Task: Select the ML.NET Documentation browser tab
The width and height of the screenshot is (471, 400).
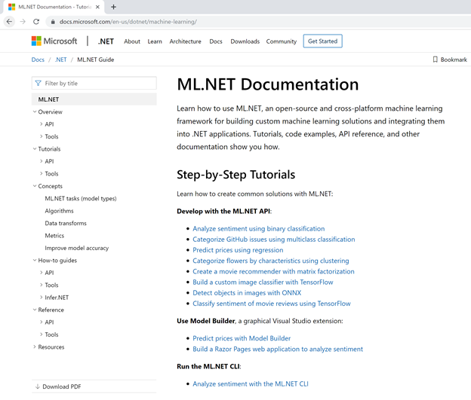Action: click(54, 7)
